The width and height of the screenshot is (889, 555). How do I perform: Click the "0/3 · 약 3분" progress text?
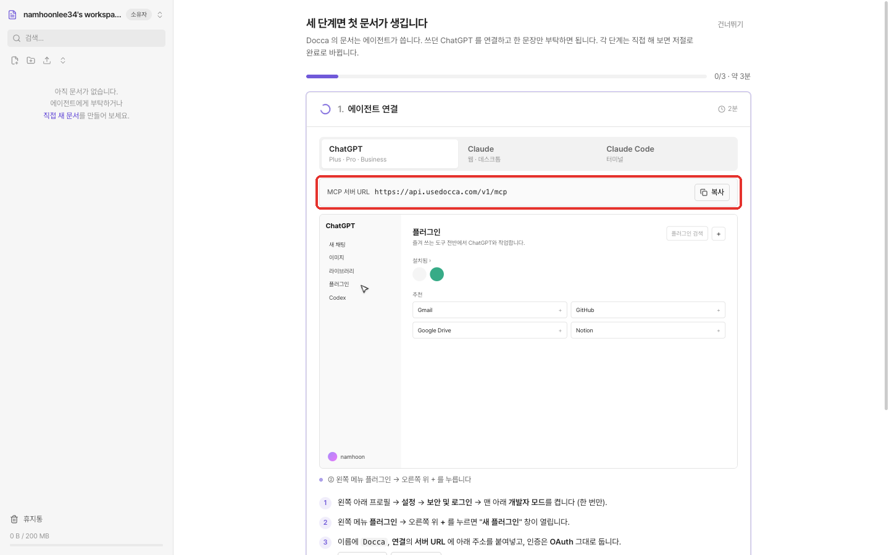[x=732, y=76]
